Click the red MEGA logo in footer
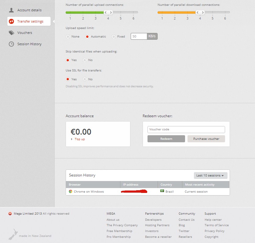 click(x=10, y=214)
